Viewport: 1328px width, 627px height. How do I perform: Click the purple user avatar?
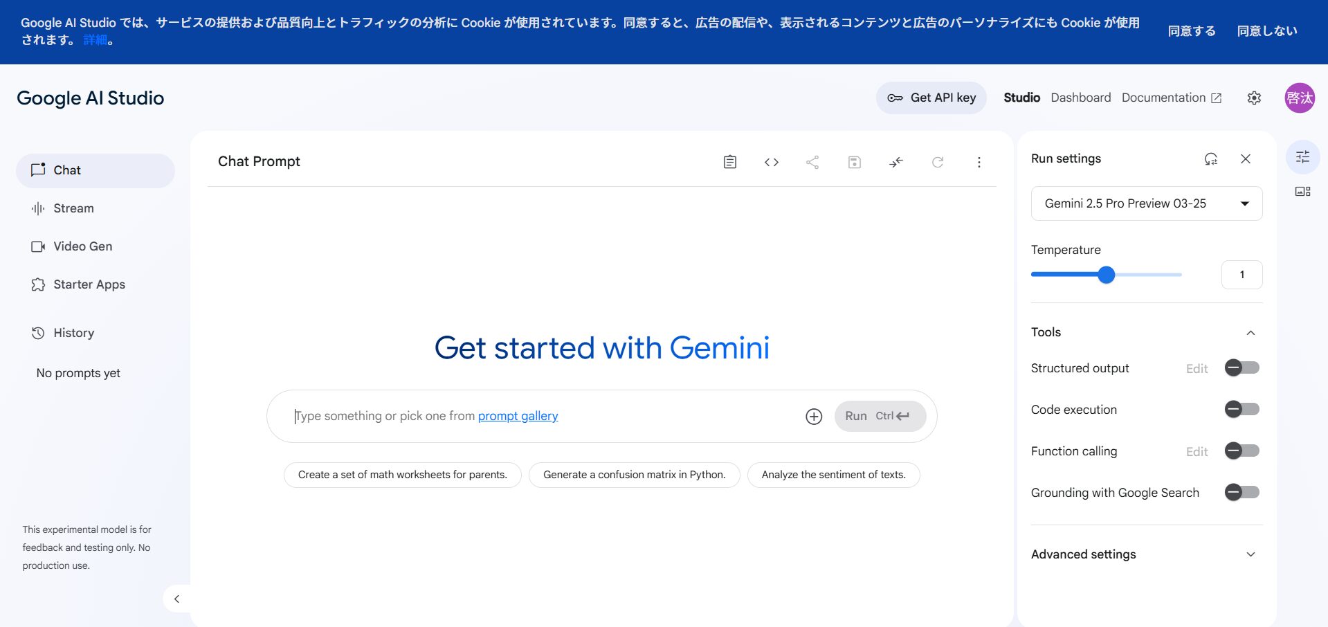click(x=1300, y=98)
